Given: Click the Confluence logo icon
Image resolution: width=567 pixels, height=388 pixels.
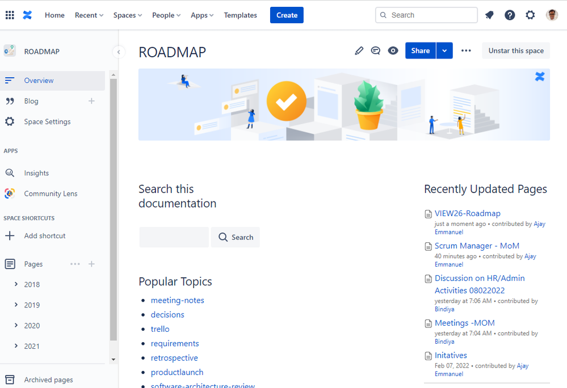Looking at the screenshot, I should point(27,15).
